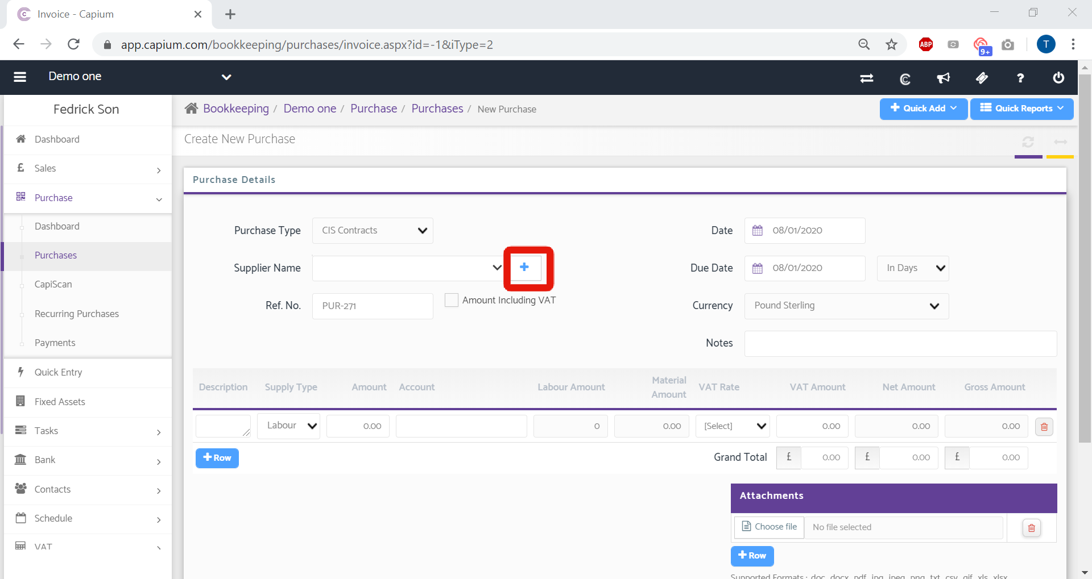1092x579 pixels.
Task: Open Contacts in the sidebar
Action: 88,489
